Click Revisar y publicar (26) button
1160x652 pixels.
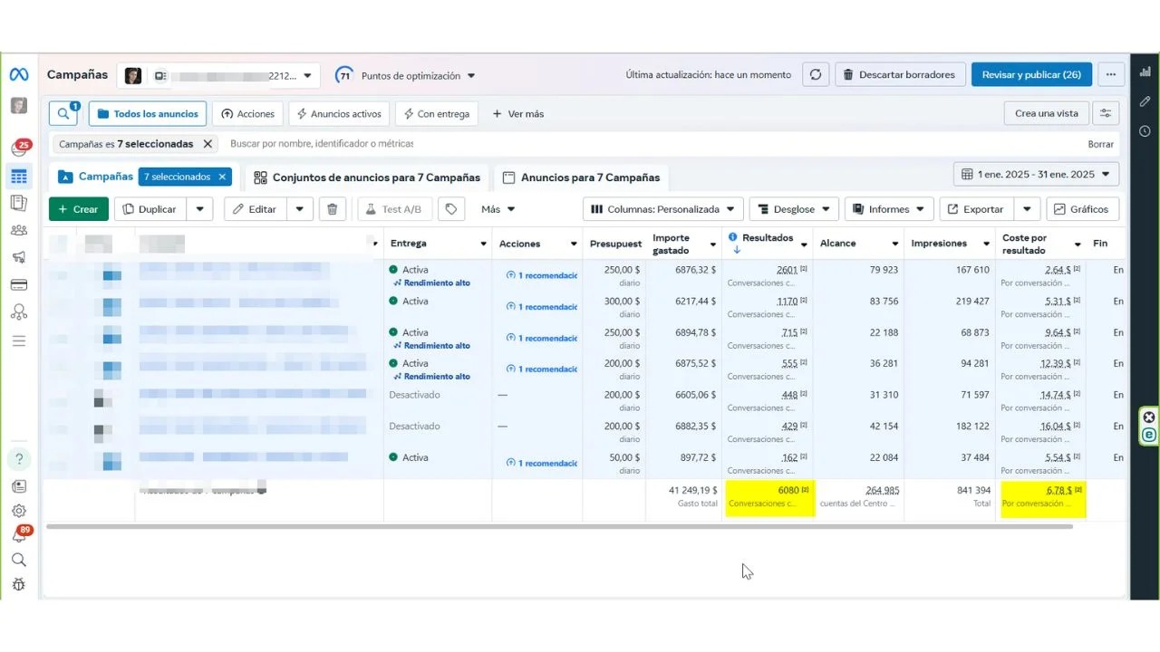click(1031, 74)
